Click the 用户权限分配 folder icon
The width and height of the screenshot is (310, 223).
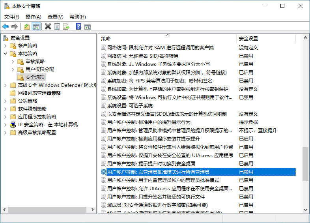click(21, 69)
